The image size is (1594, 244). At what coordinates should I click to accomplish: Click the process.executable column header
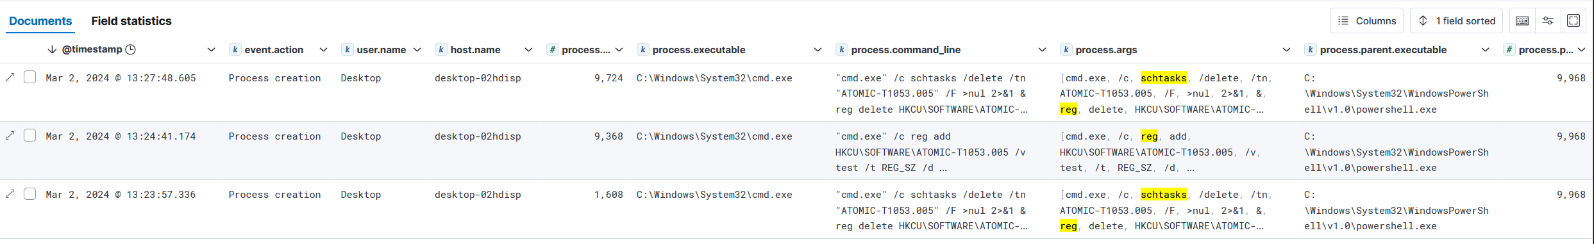pyautogui.click(x=699, y=50)
